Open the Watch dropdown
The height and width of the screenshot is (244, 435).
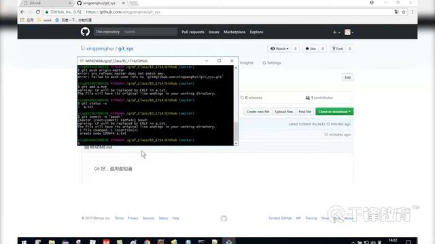pyautogui.click(x=279, y=48)
